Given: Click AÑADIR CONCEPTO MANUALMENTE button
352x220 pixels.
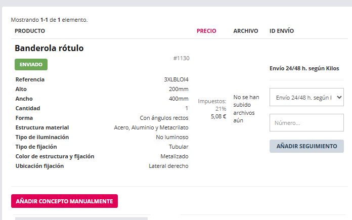Looking at the screenshot, I should coord(64,201).
